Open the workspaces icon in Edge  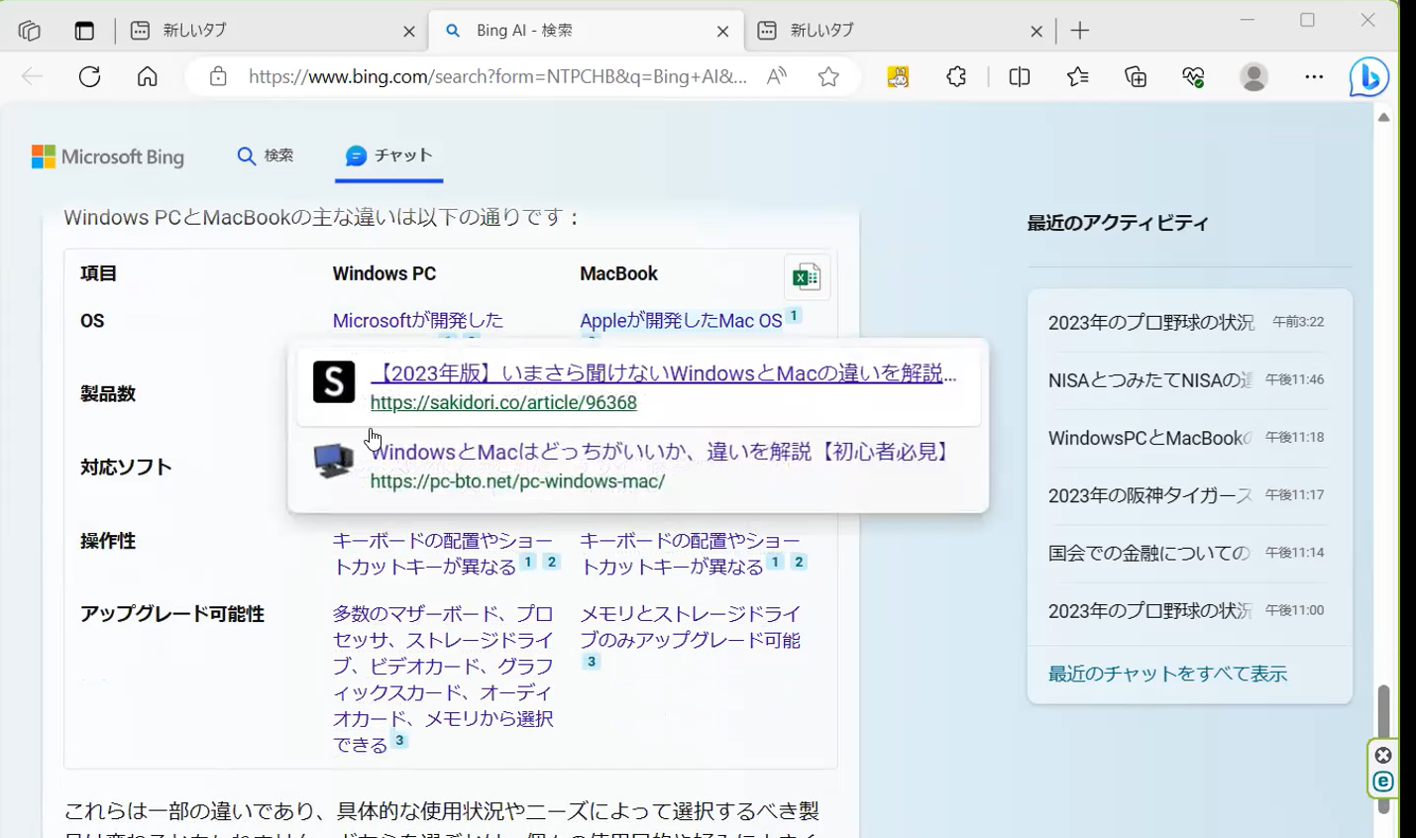click(x=29, y=31)
